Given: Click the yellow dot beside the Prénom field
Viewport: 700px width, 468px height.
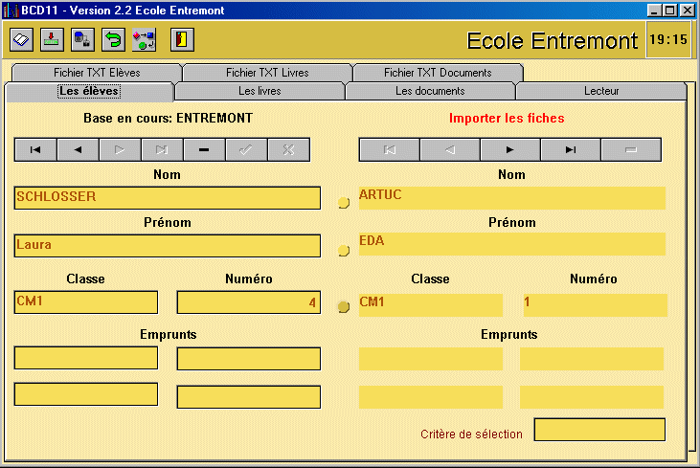Looking at the screenshot, I should tap(344, 251).
